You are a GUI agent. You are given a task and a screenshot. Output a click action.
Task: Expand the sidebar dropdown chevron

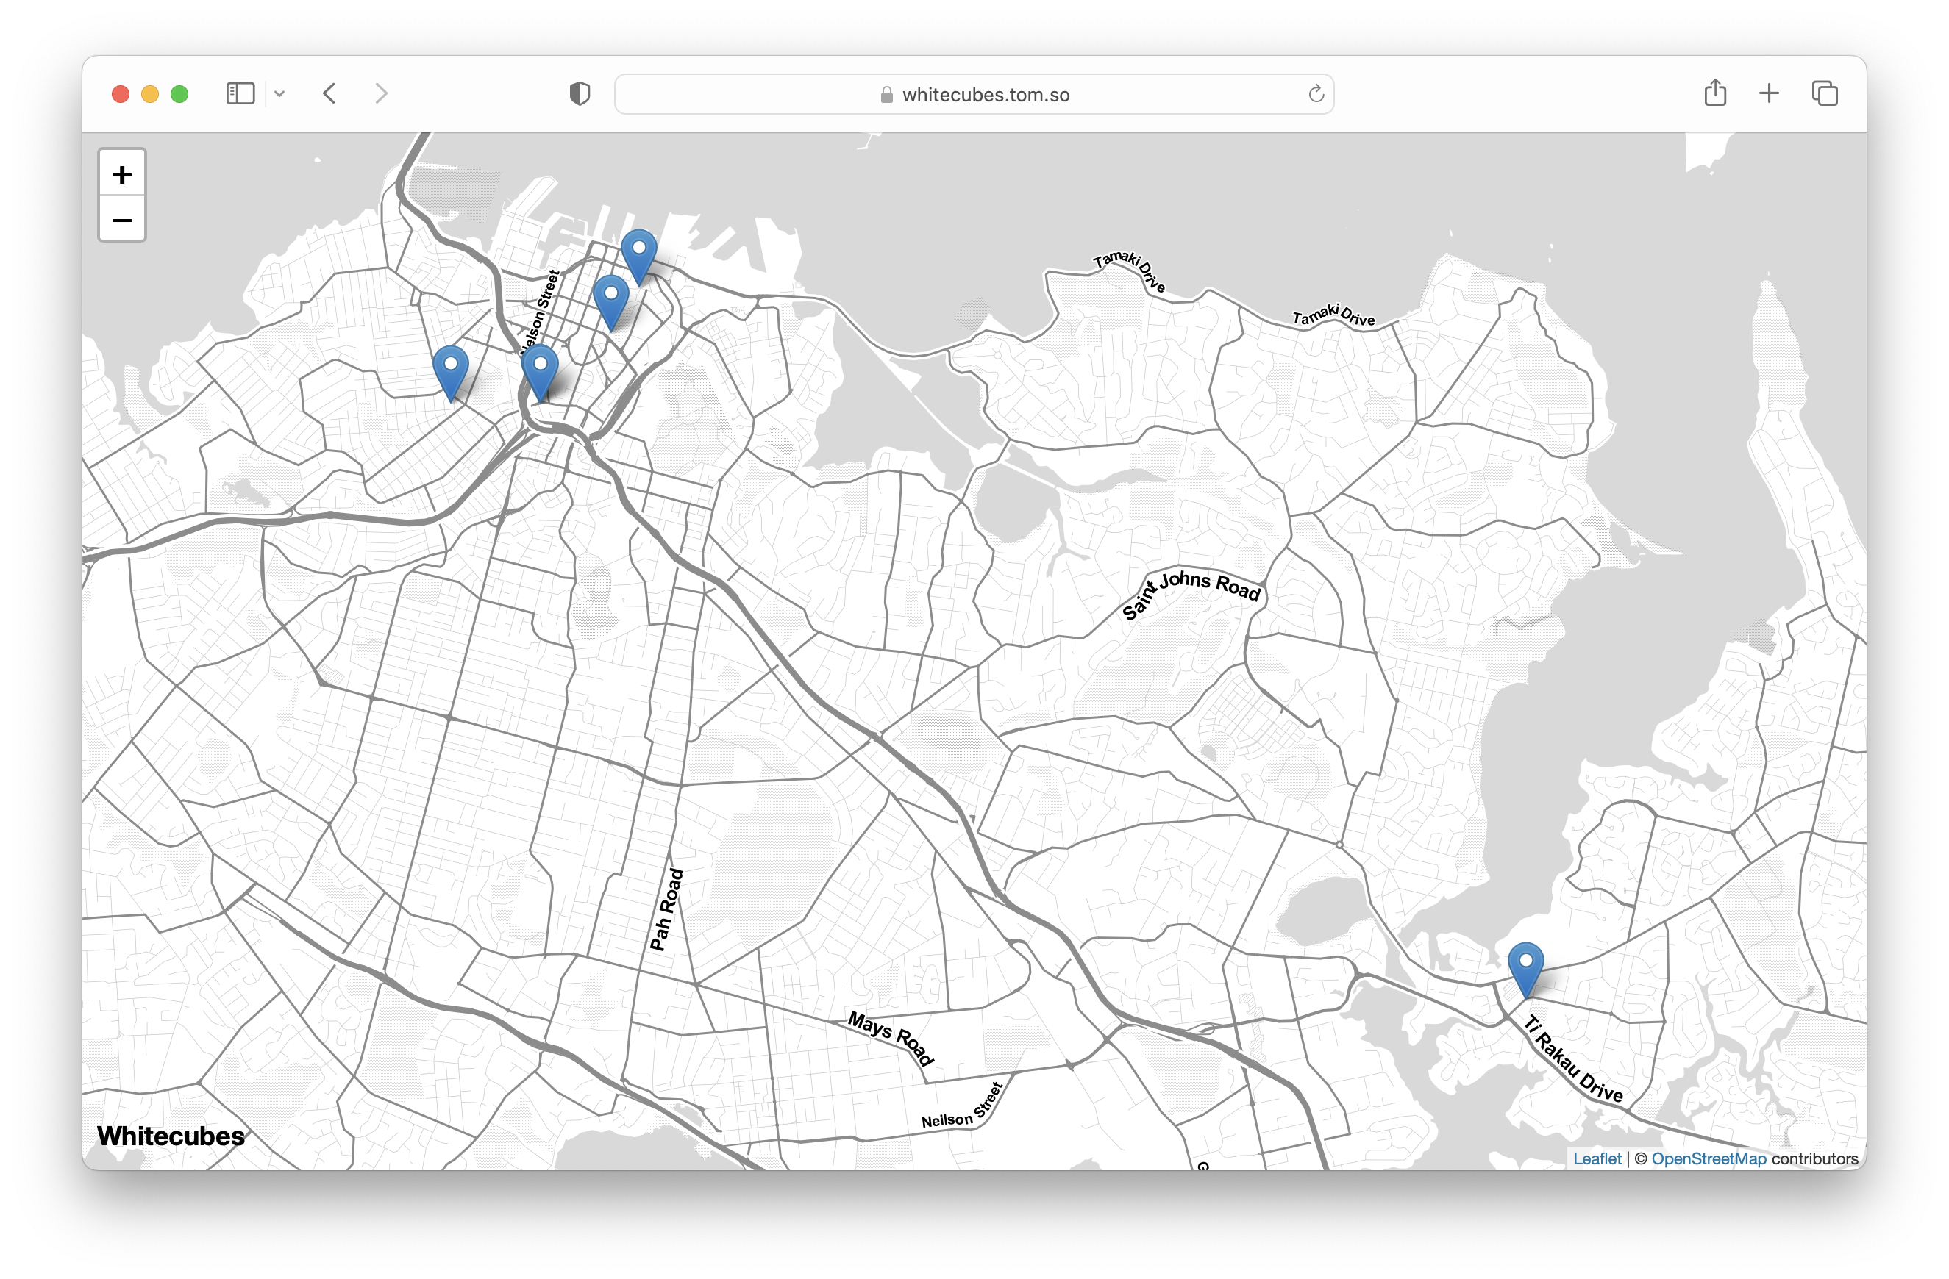coord(279,94)
